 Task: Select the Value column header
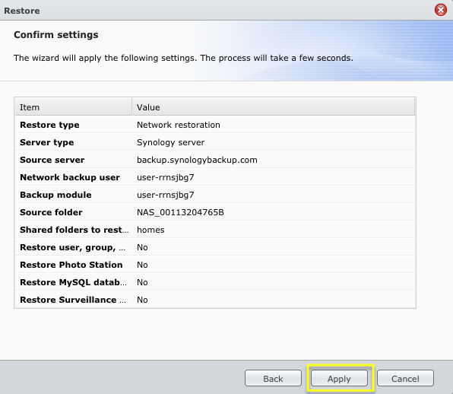pos(274,107)
